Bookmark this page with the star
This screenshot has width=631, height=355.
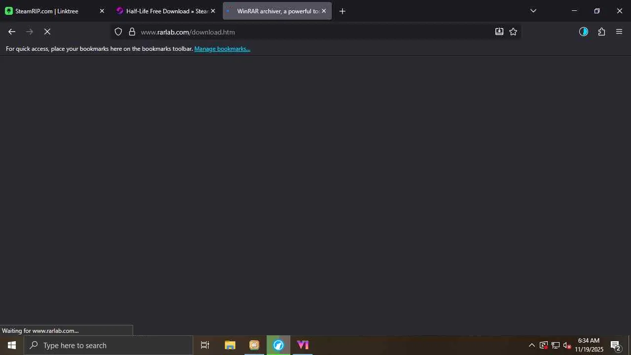513,32
